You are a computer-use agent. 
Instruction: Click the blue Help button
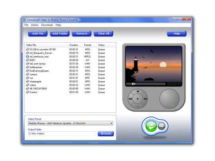coord(177,33)
